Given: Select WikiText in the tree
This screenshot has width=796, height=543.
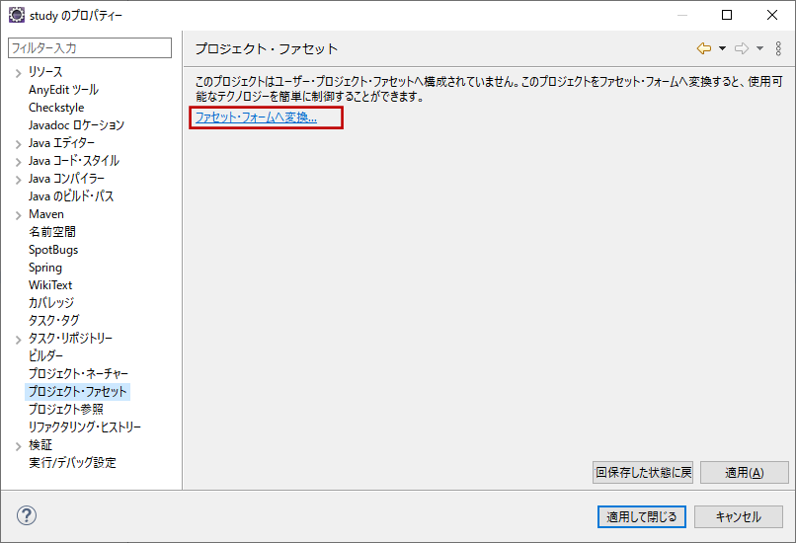Looking at the screenshot, I should 50,285.
